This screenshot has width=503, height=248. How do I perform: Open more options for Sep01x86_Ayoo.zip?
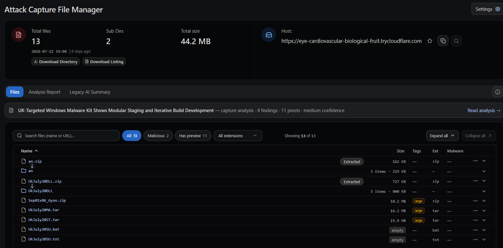(475, 200)
